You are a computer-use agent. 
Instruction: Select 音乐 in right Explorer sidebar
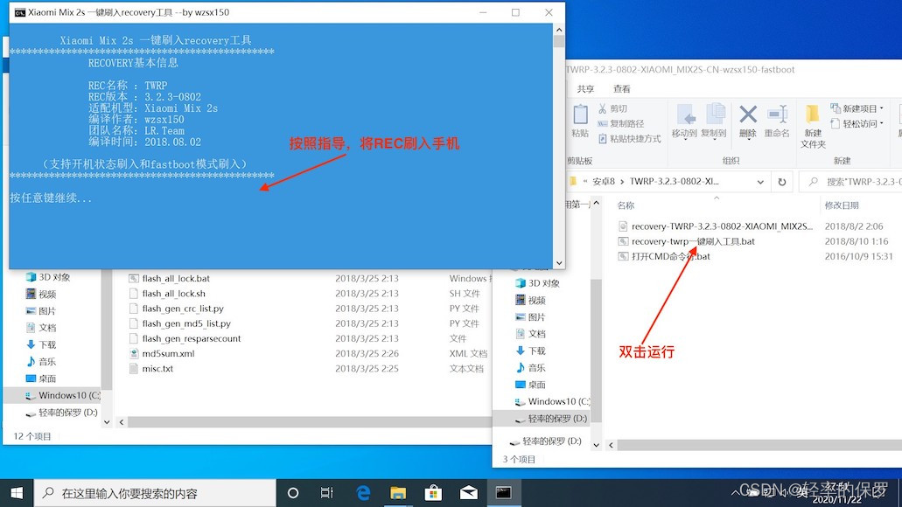click(530, 367)
